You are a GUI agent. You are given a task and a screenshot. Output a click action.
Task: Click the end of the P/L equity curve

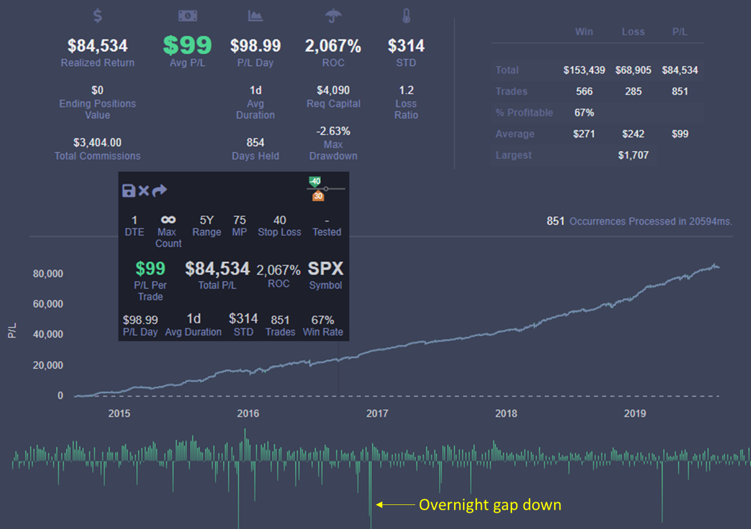(718, 267)
